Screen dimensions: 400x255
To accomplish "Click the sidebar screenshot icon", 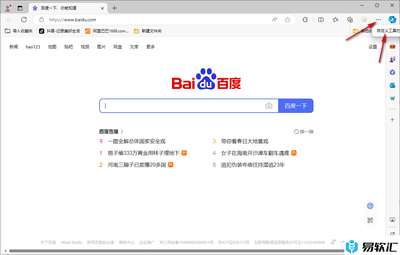I will 392,219.
